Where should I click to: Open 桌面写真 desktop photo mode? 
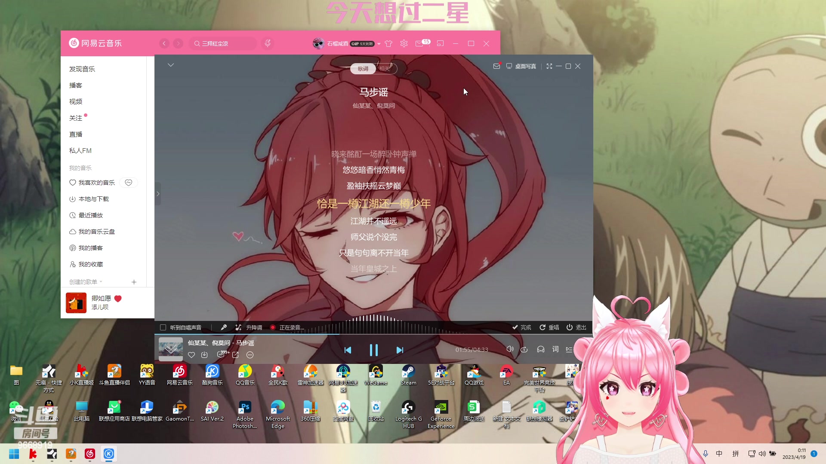(x=521, y=66)
